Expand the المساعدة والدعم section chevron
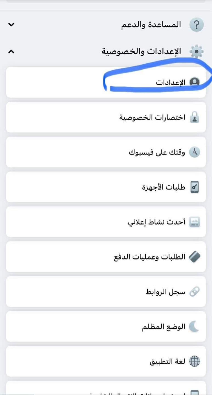Image resolution: width=212 pixels, height=395 pixels. coord(11,25)
